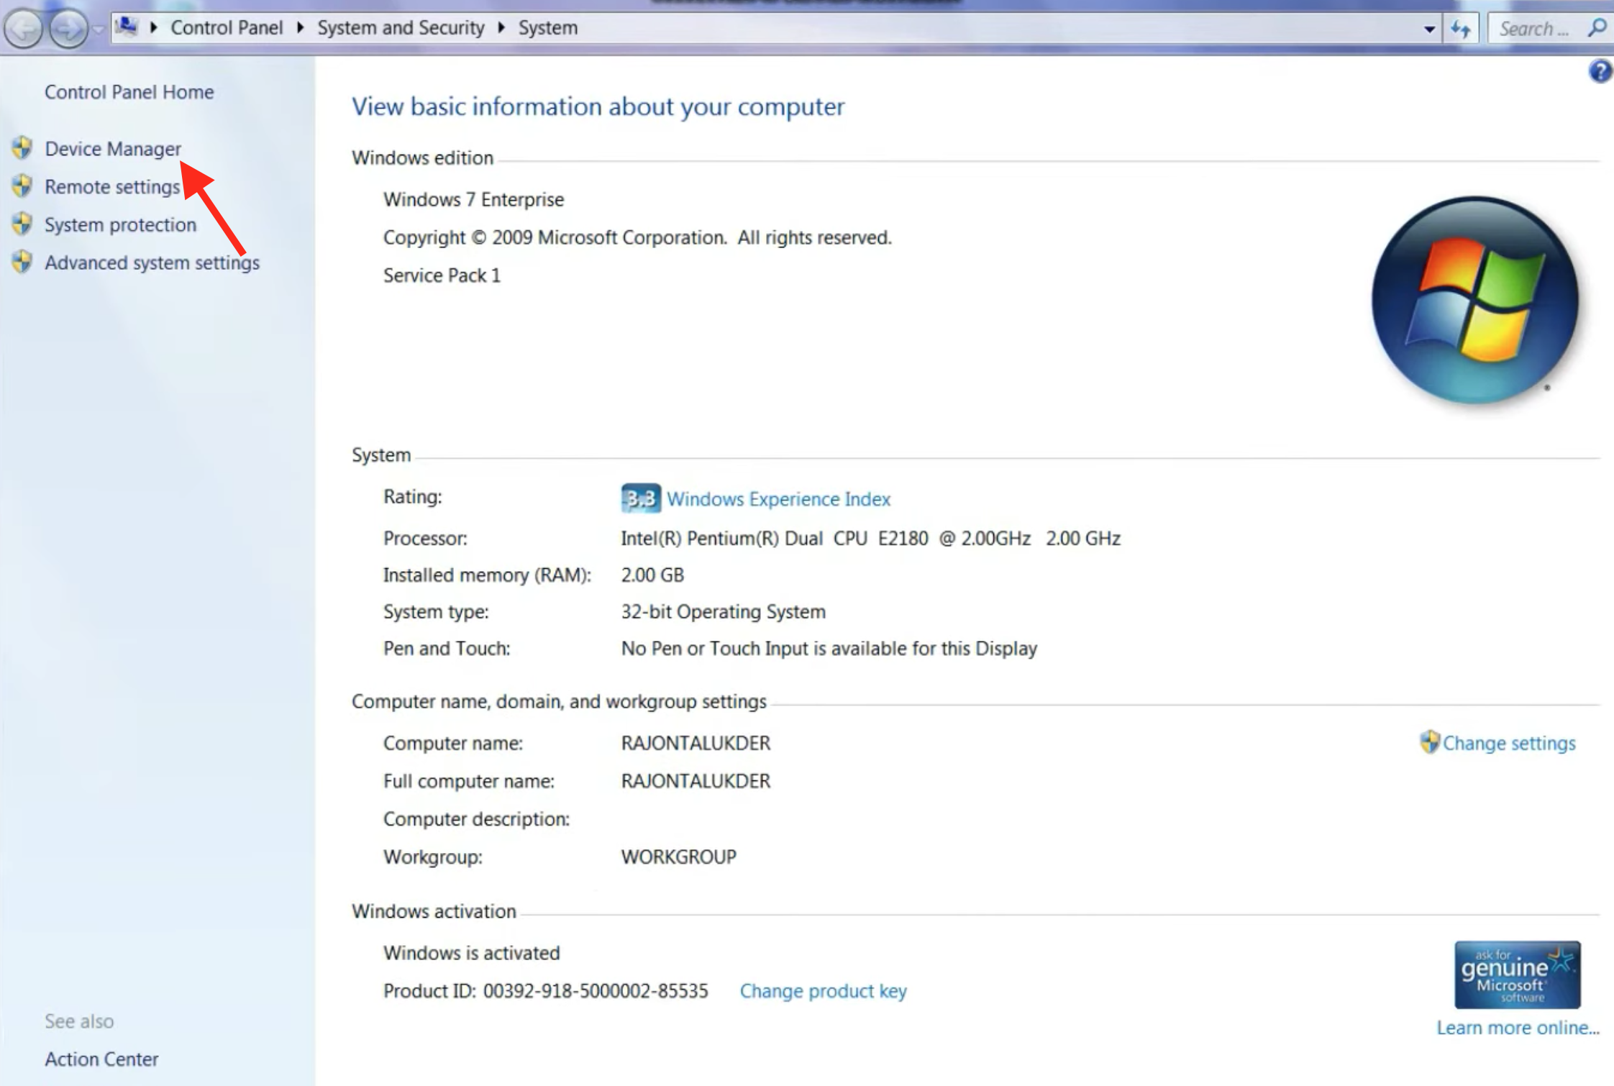
Task: Open the recent pages dropdown beside Forward
Action: point(99,29)
